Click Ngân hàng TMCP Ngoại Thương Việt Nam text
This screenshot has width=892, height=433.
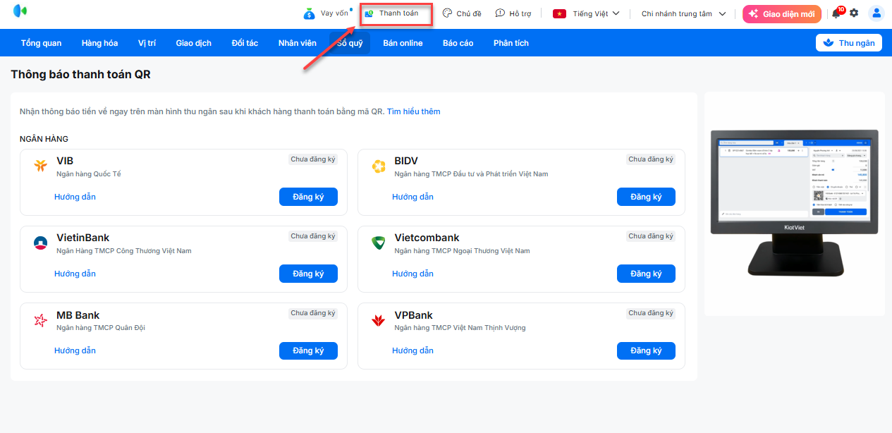coord(463,251)
